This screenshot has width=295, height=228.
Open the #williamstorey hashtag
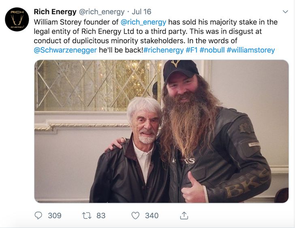click(x=251, y=50)
